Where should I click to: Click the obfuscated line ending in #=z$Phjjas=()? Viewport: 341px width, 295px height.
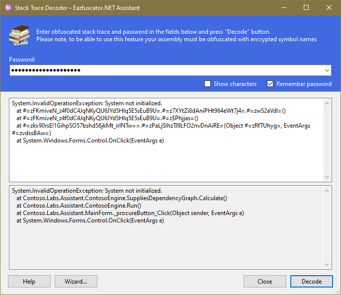pos(107,118)
